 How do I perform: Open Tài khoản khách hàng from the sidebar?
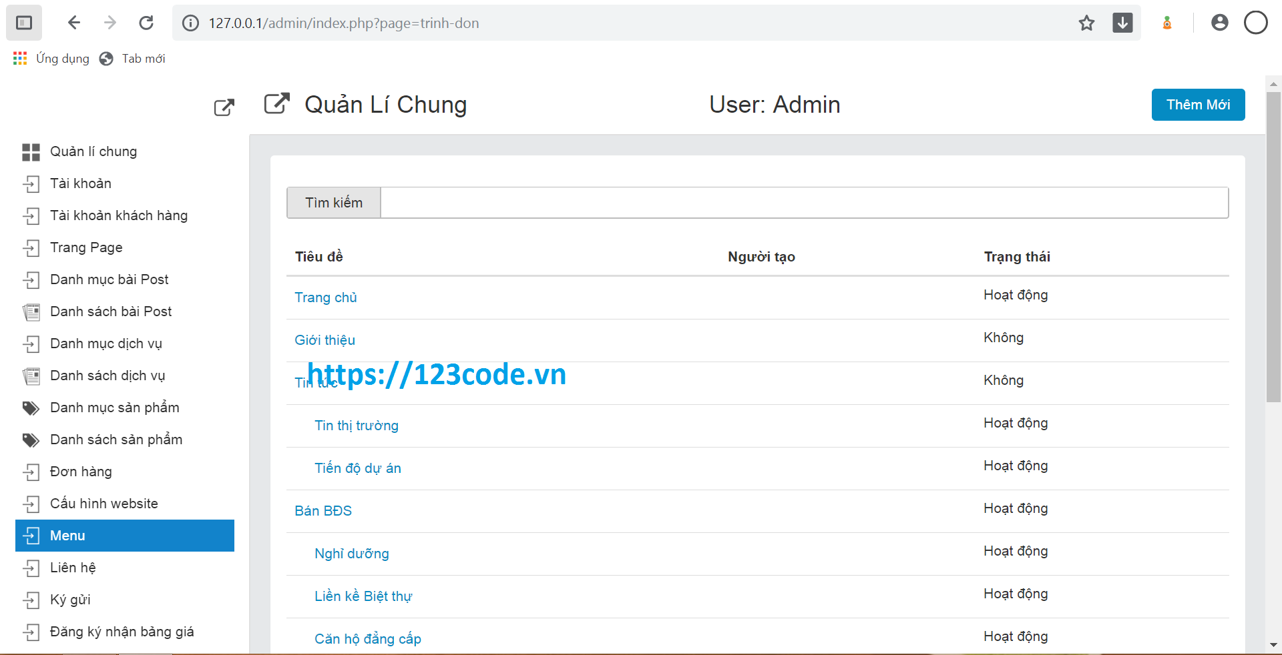coord(119,215)
